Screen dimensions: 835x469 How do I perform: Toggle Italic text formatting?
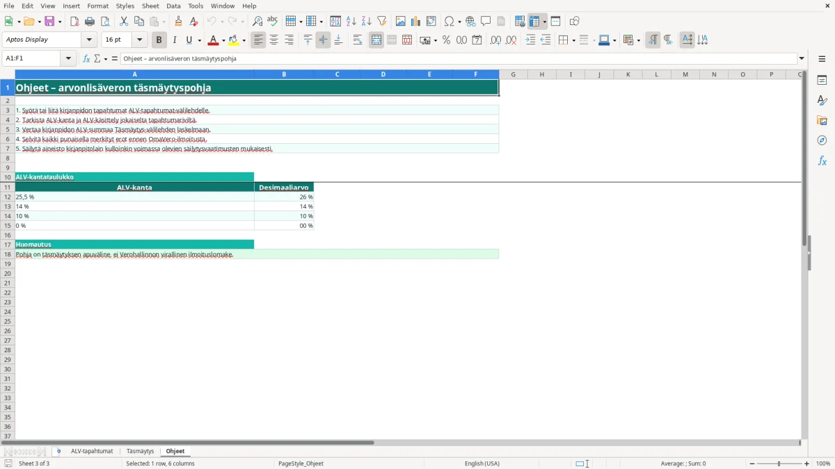pos(175,40)
